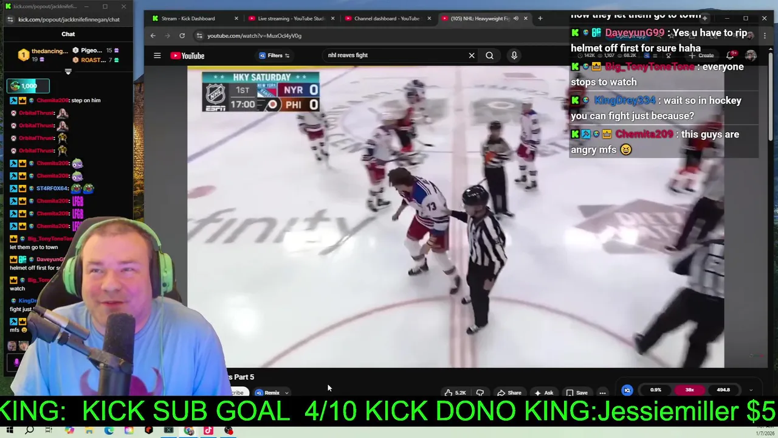Open site settings icon in Kick popout window
Screen dimensions: 778x438
(x=10, y=19)
